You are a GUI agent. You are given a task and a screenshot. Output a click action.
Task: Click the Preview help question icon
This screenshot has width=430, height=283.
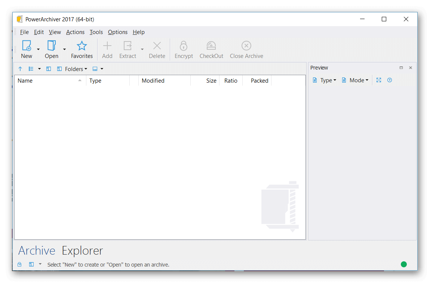click(390, 80)
